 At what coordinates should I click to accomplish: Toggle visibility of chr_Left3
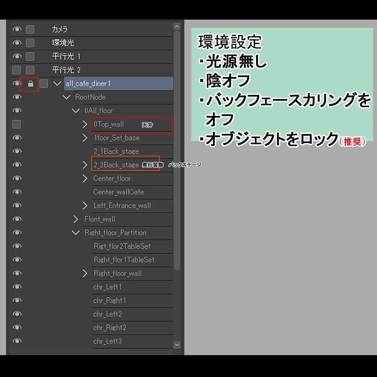coord(17,341)
